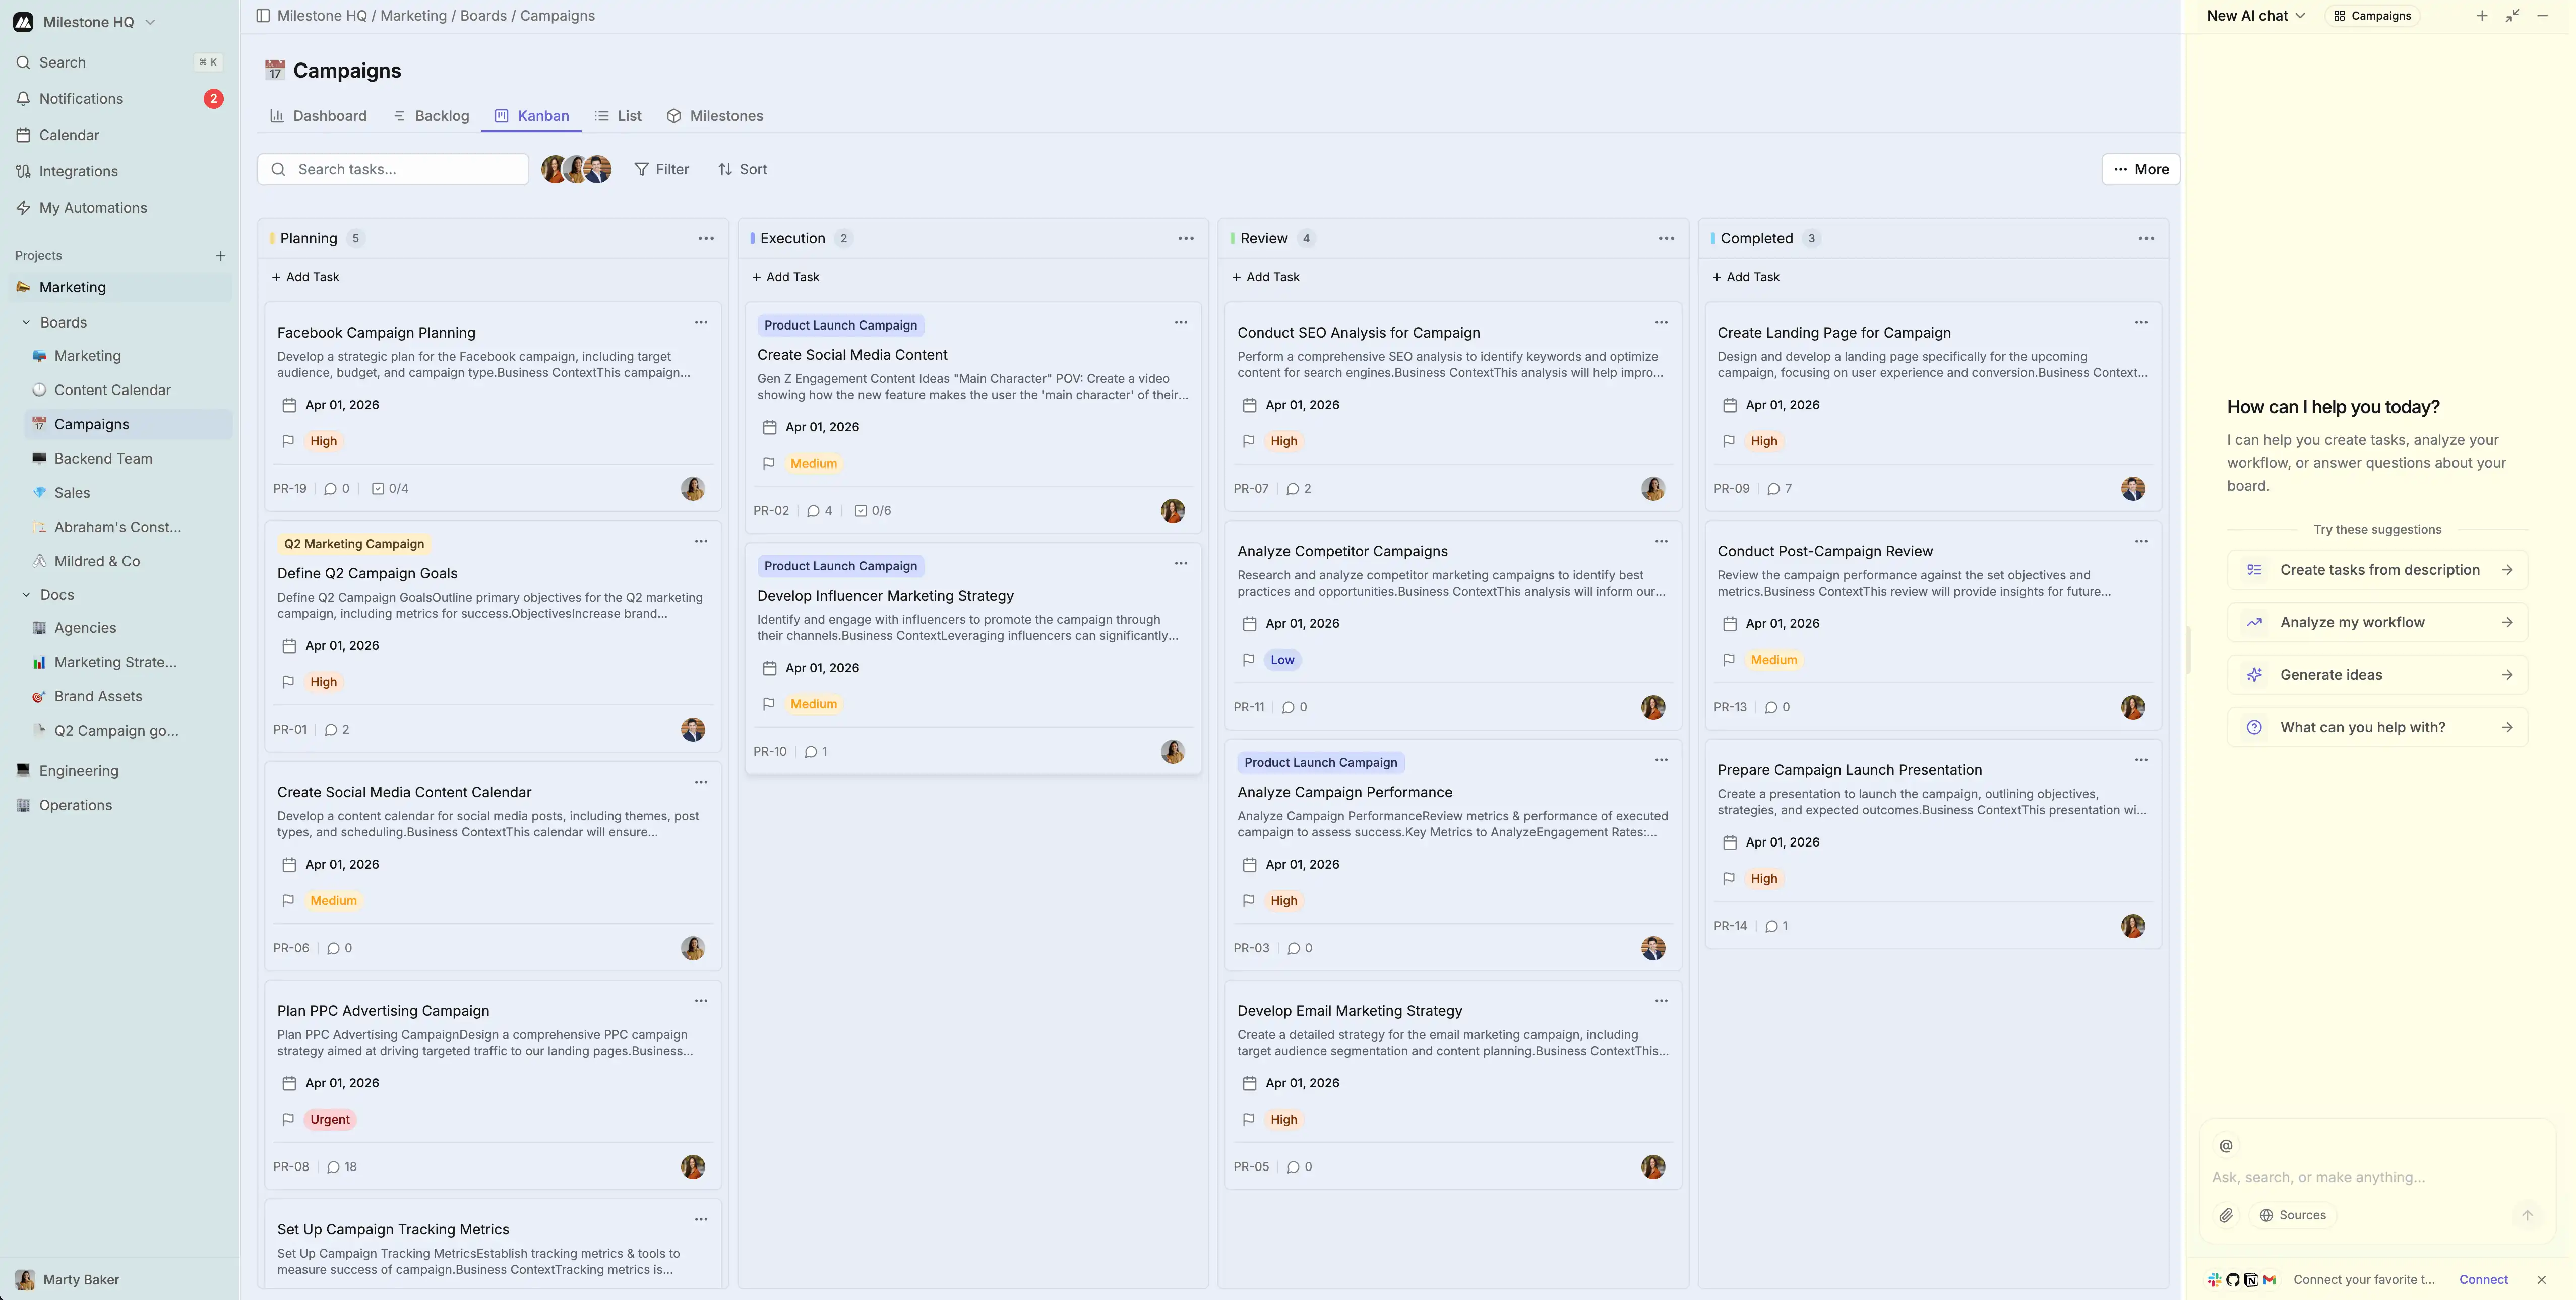Viewport: 2576px width, 1300px height.
Task: Open the three-dot menu on Planning column
Action: pyautogui.click(x=705, y=238)
